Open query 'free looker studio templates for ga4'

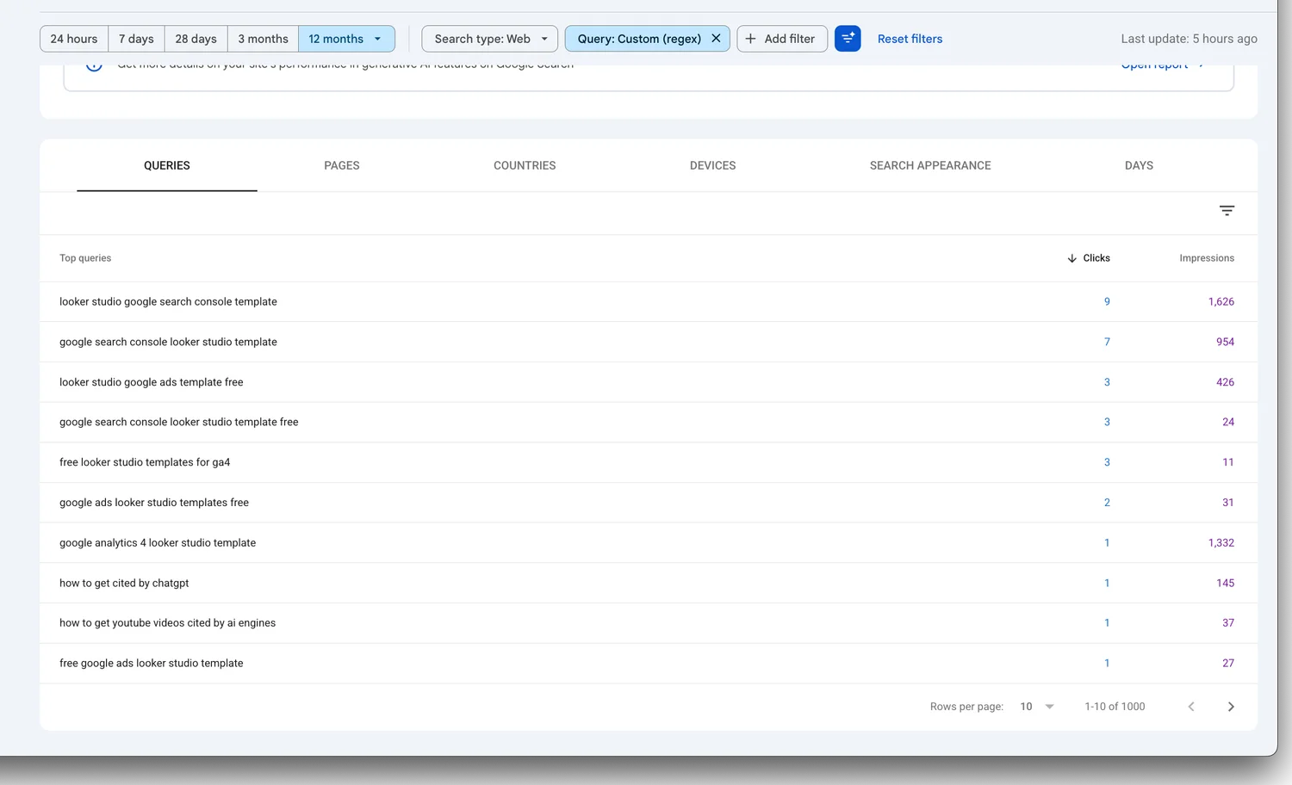145,462
